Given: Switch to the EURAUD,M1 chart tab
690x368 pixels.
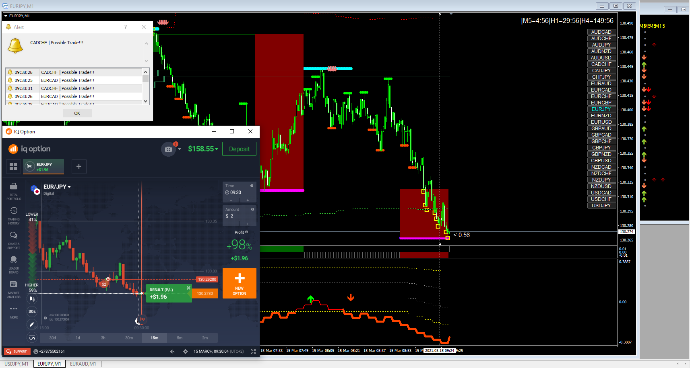Looking at the screenshot, I should click(83, 364).
